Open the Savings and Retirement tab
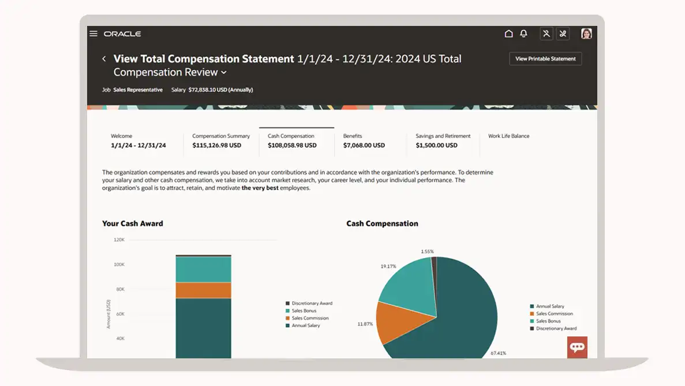The image size is (685, 386). click(x=443, y=141)
